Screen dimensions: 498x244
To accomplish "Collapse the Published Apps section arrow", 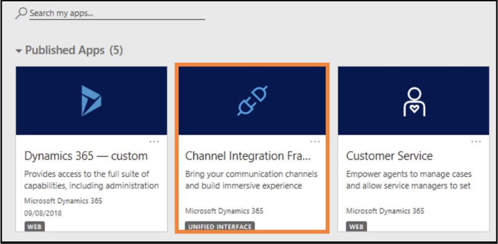I will [x=19, y=51].
